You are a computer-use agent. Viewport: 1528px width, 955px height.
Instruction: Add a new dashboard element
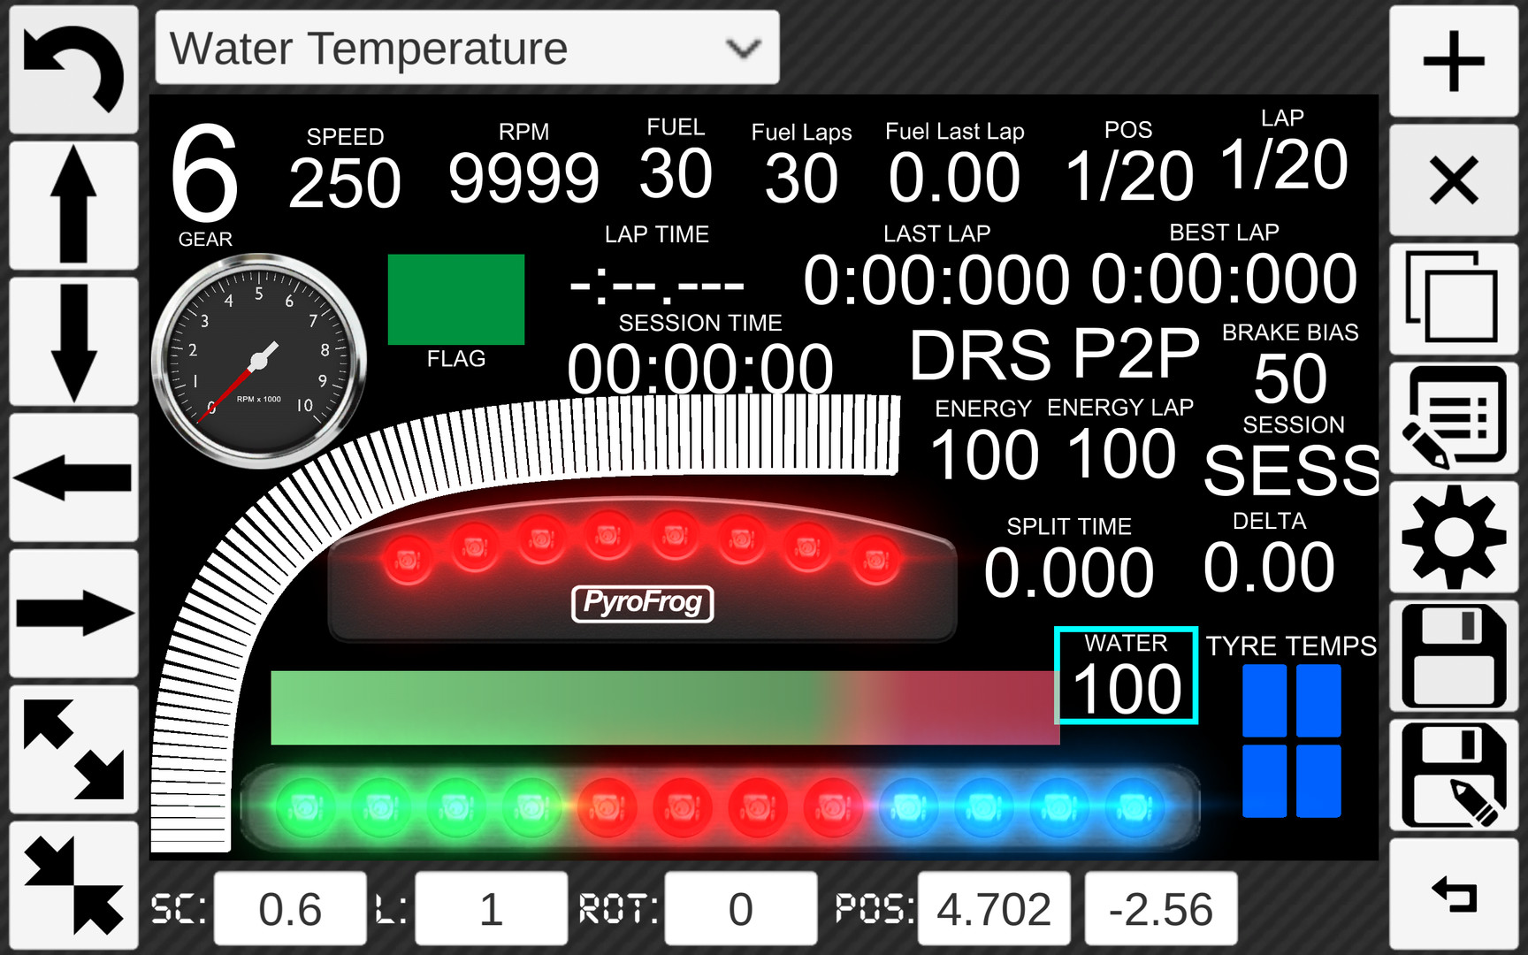(x=1454, y=62)
